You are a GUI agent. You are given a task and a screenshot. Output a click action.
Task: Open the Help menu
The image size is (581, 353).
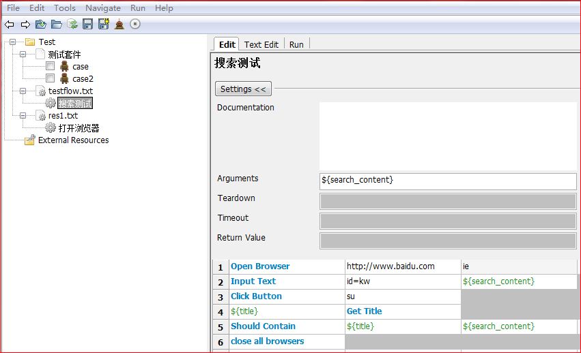[164, 7]
